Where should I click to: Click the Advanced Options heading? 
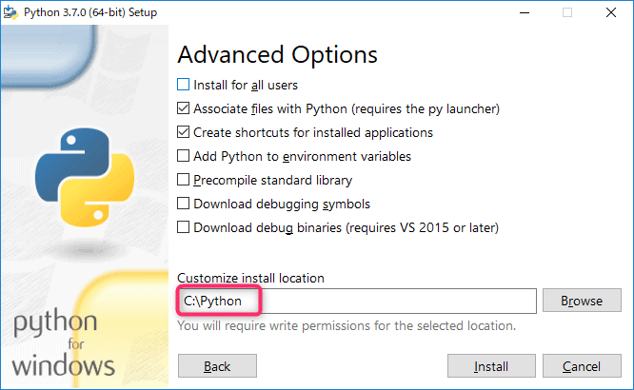point(277,54)
